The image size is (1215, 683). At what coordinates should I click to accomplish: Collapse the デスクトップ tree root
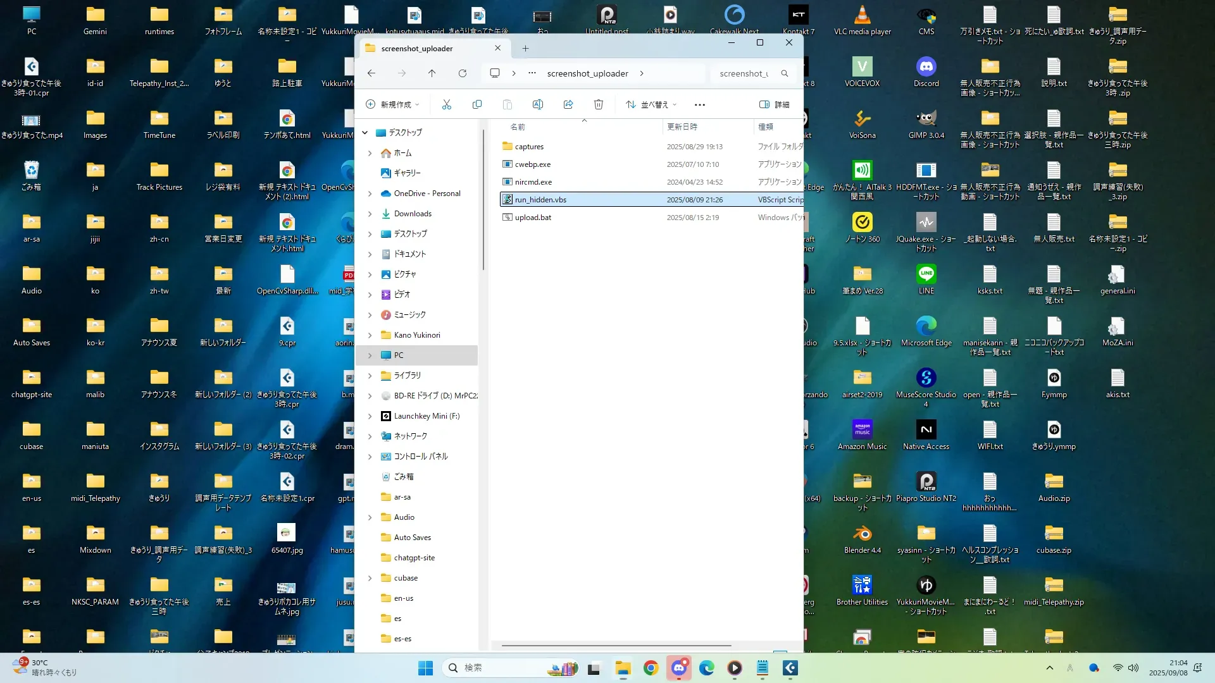365,132
